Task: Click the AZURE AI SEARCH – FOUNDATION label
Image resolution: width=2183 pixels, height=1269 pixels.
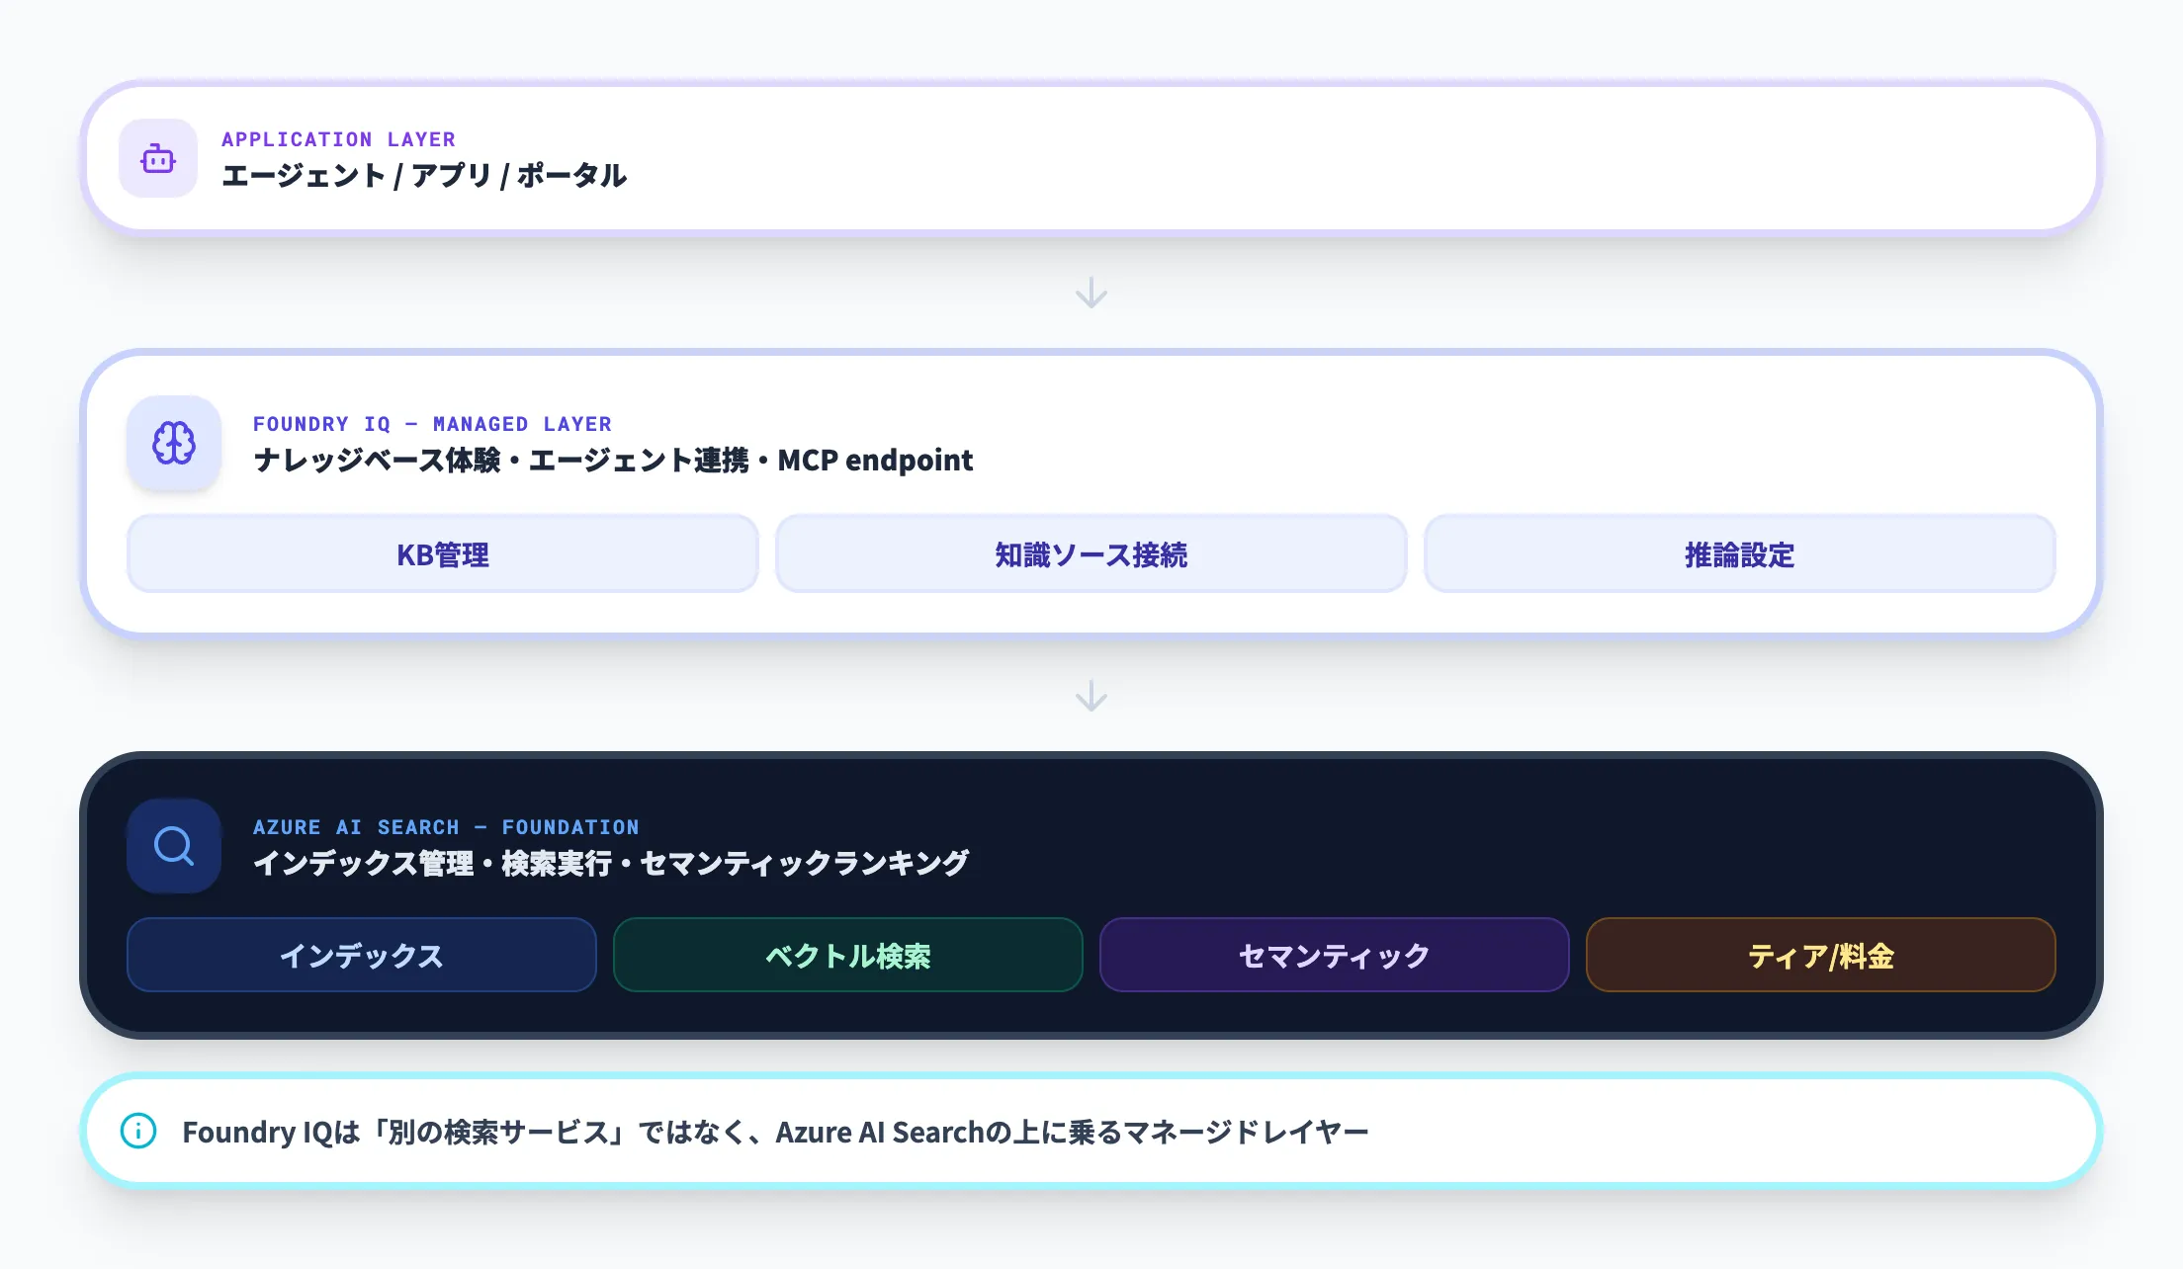Action: click(446, 826)
